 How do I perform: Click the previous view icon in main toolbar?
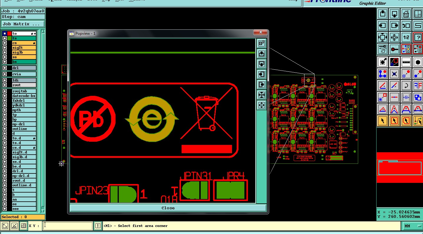pos(406,25)
